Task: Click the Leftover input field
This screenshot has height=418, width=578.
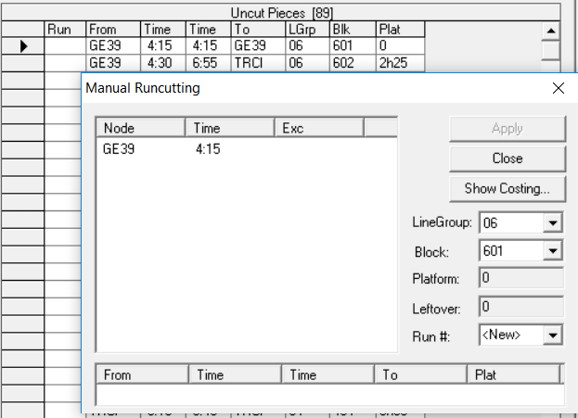Action: point(521,307)
